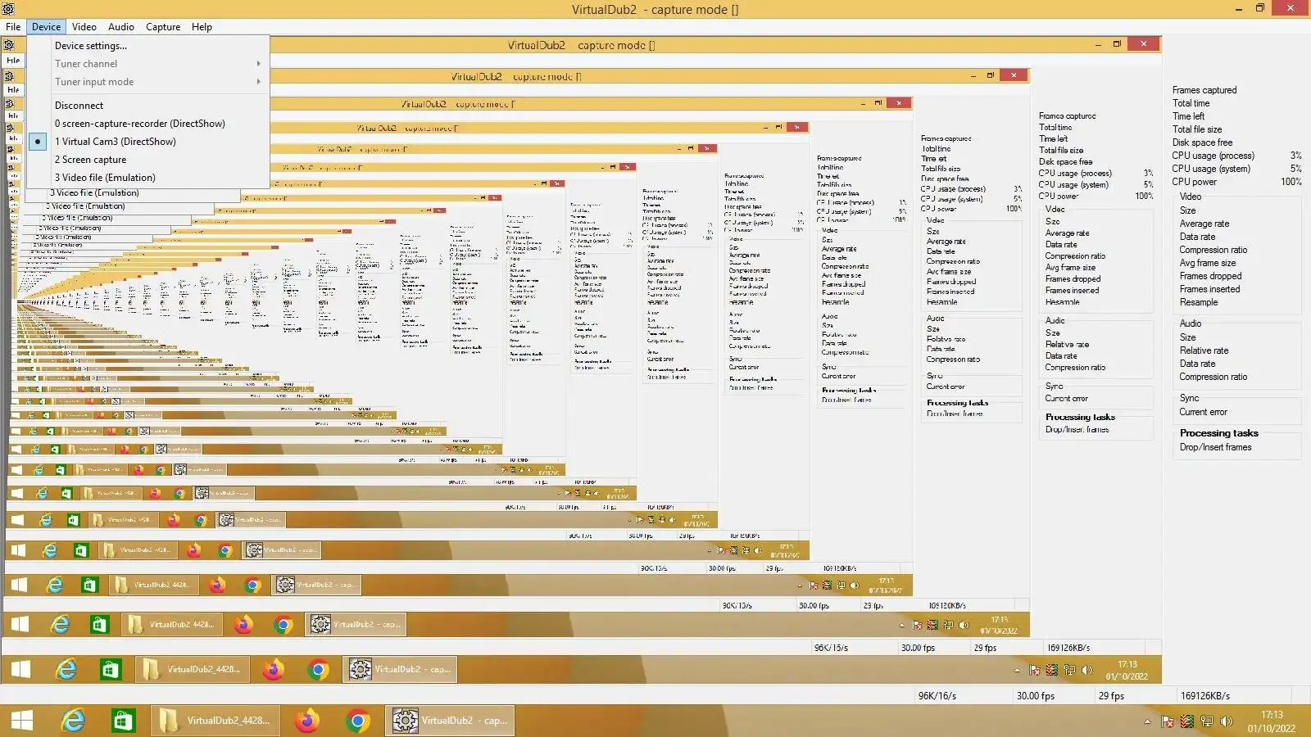Click 'CPU power' in the rightmost info panel
The image size is (1311, 737).
pos(1194,182)
